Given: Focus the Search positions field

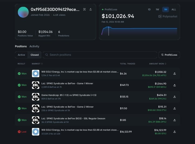Looking at the screenshot, I should point(100,55).
